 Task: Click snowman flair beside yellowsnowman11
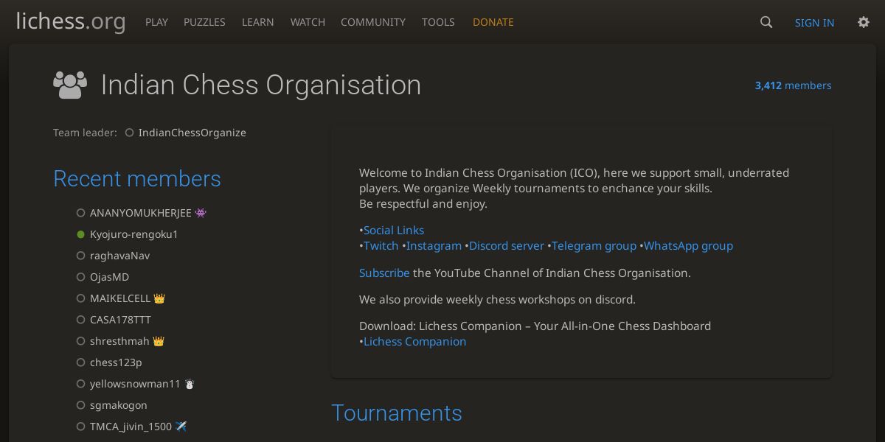click(x=190, y=384)
